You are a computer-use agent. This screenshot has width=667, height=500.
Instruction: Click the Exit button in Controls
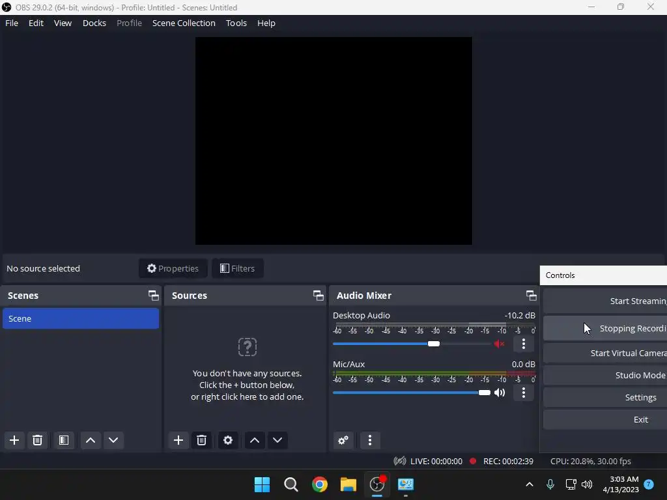(605, 419)
